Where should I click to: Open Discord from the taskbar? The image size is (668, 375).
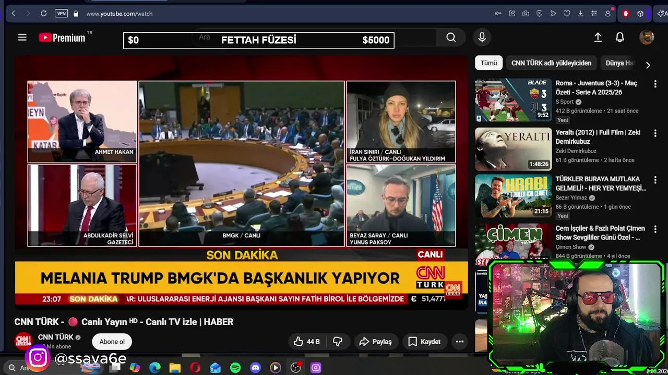(255, 368)
